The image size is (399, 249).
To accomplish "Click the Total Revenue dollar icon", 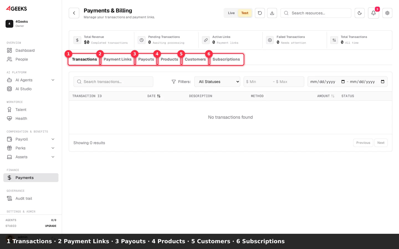I will (x=77, y=40).
